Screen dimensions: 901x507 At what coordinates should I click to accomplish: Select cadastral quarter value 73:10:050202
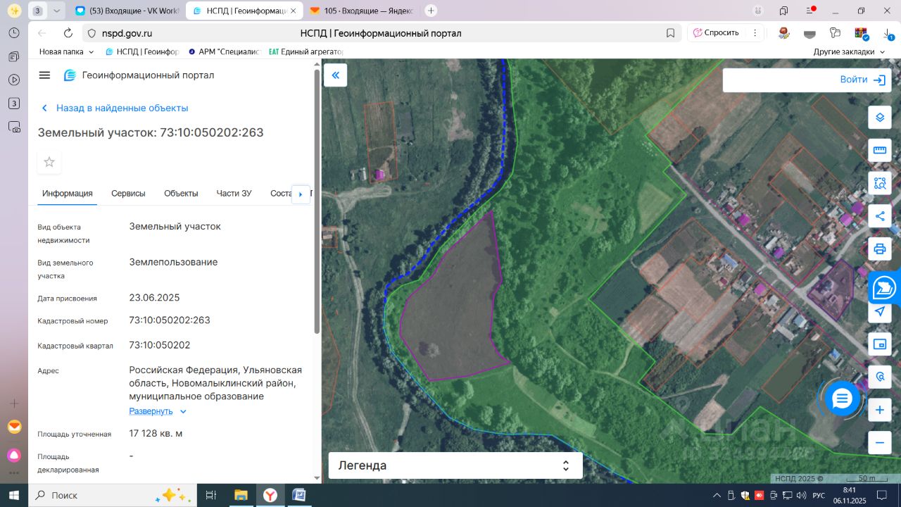coord(159,345)
